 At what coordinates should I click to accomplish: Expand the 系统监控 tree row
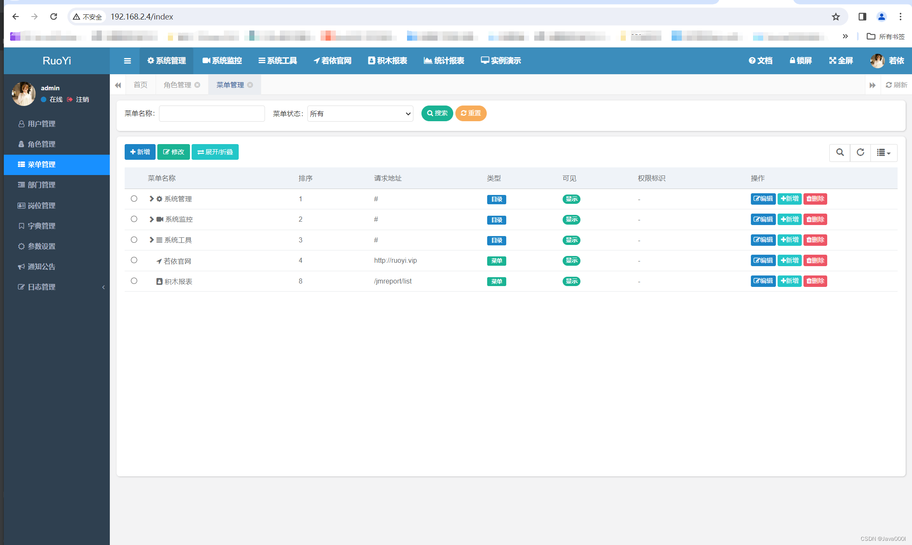151,219
